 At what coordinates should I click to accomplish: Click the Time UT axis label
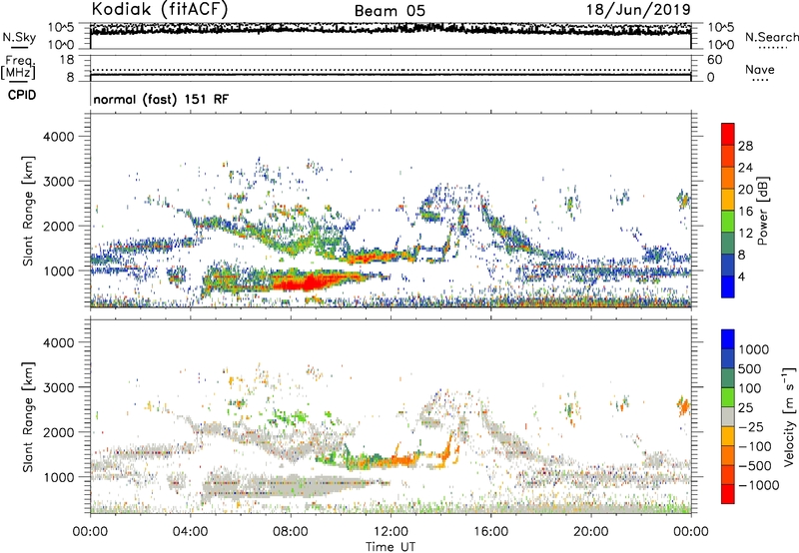pyautogui.click(x=391, y=547)
